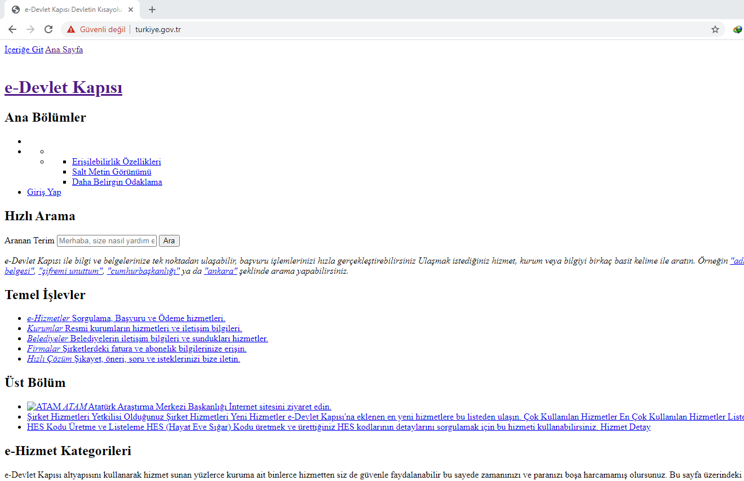Open the HES Kodu Üretme ve Listeleme link
The height and width of the screenshot is (481, 744).
[x=339, y=427]
